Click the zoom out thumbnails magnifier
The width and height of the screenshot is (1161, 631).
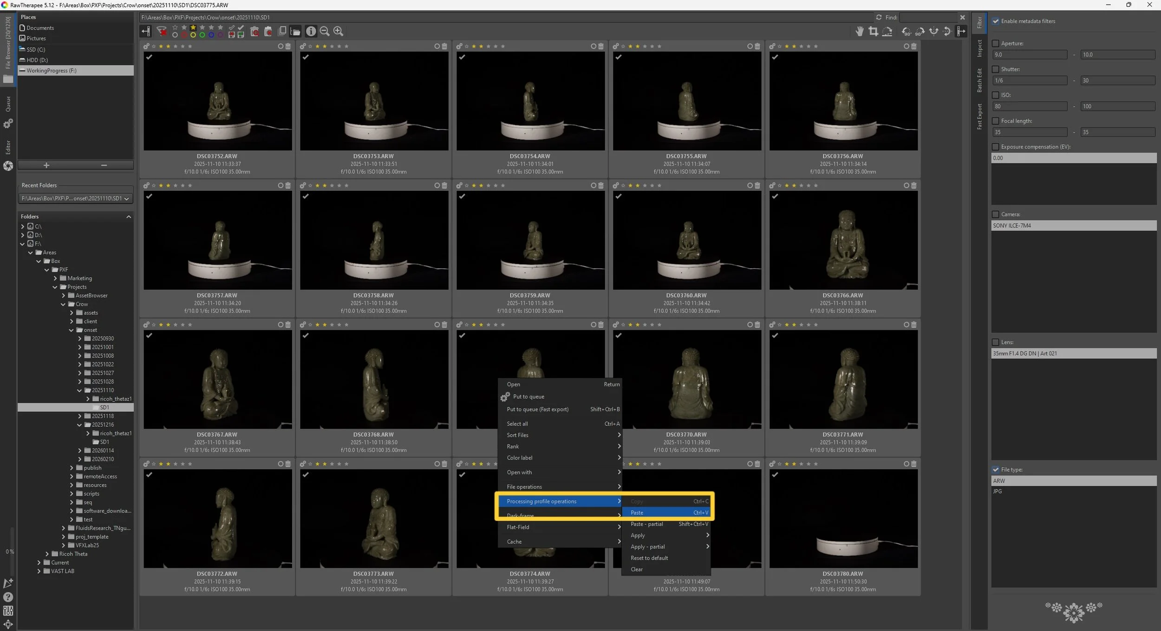pos(325,31)
